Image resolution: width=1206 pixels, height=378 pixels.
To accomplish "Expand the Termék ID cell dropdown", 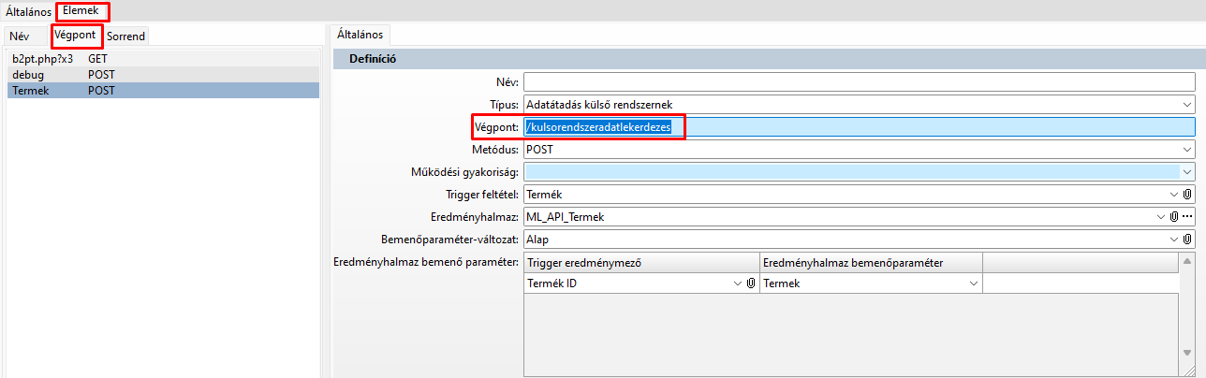I will point(737,283).
